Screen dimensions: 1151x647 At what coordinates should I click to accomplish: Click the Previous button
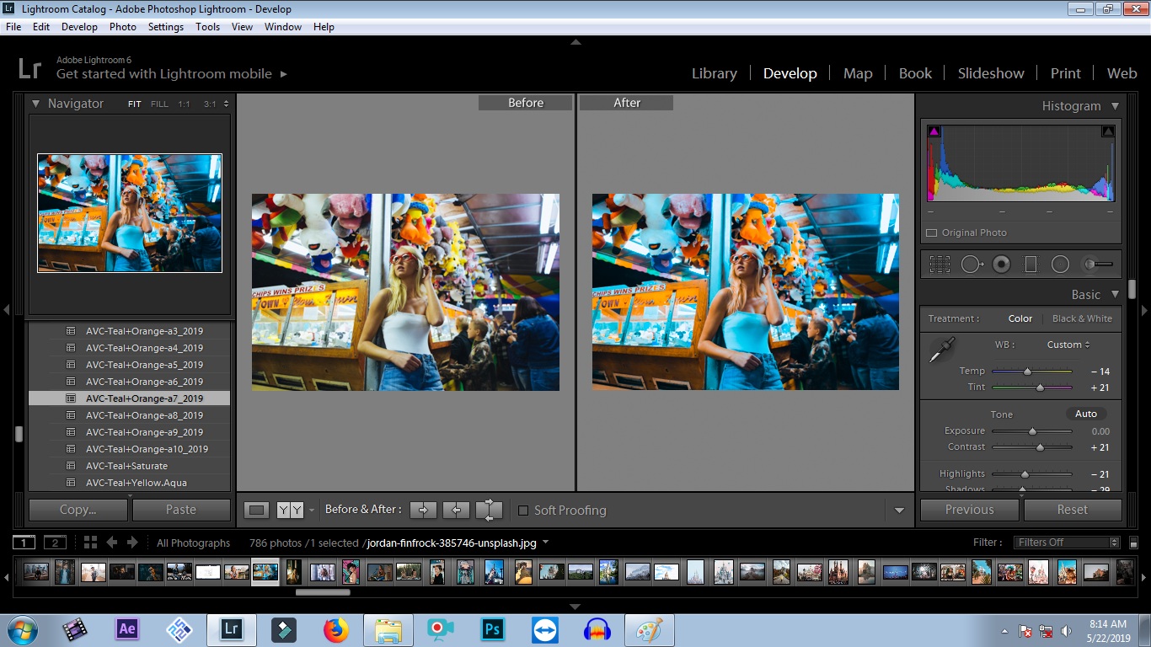970,510
